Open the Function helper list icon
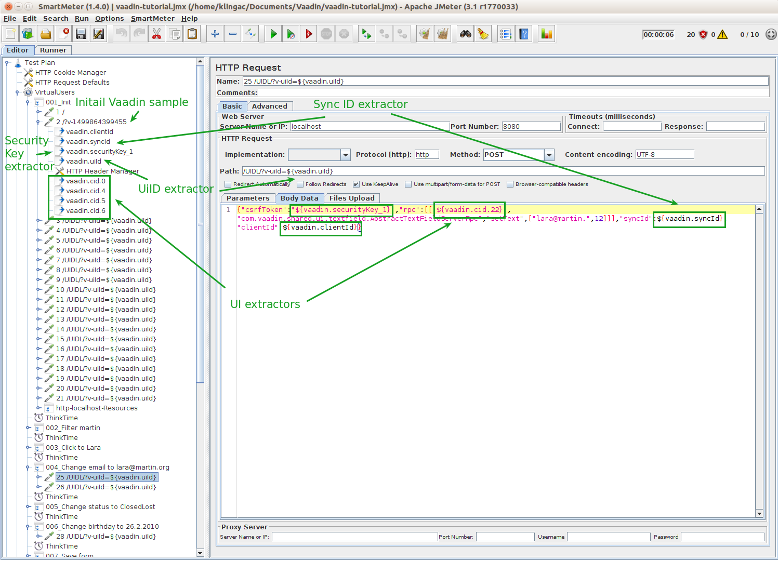This screenshot has width=778, height=561. coord(506,34)
